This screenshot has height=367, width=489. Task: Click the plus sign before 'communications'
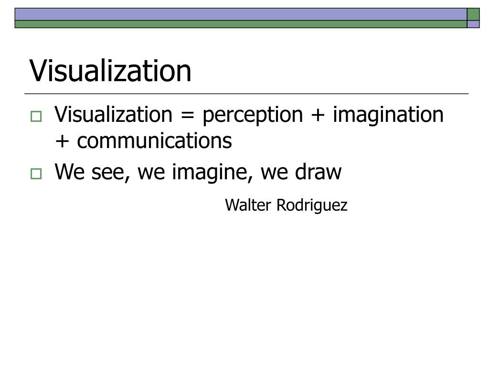(62, 141)
